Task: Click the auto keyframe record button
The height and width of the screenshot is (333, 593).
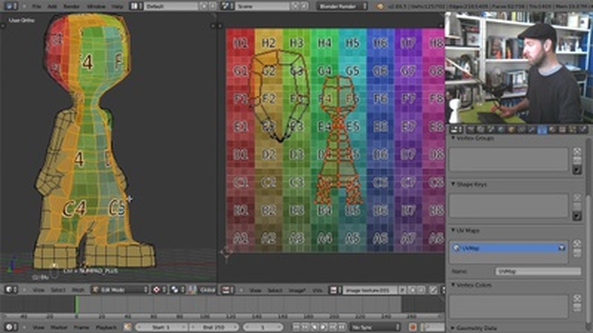Action: click(412, 327)
